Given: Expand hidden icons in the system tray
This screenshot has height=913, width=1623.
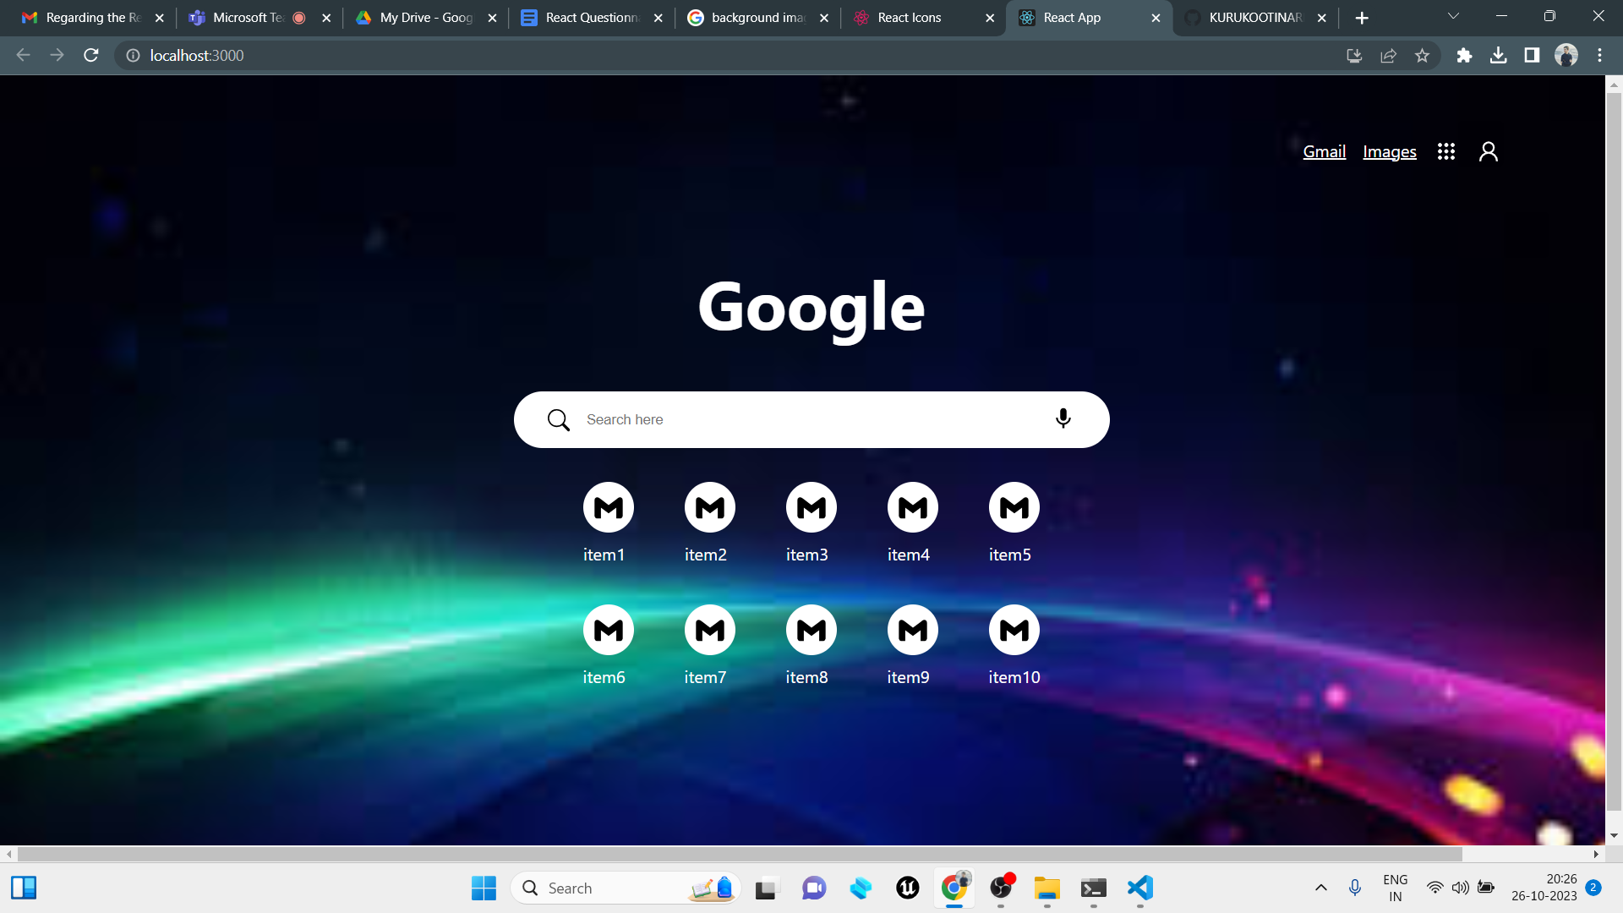Looking at the screenshot, I should [1321, 888].
